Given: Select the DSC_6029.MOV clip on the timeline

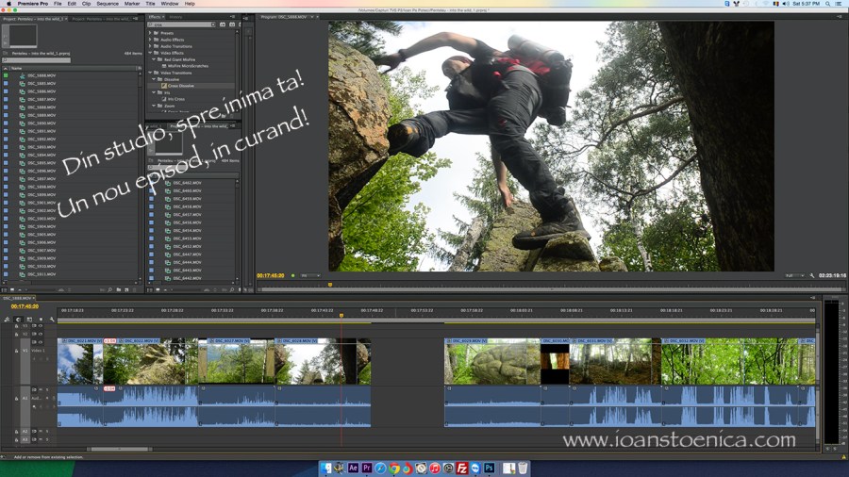Looking at the screenshot, I should [491, 363].
